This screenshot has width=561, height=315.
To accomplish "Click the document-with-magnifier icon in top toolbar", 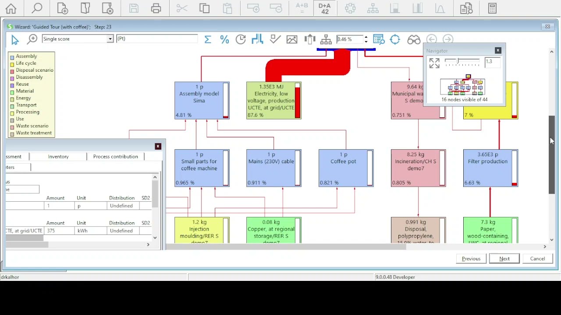I will click(466, 8).
